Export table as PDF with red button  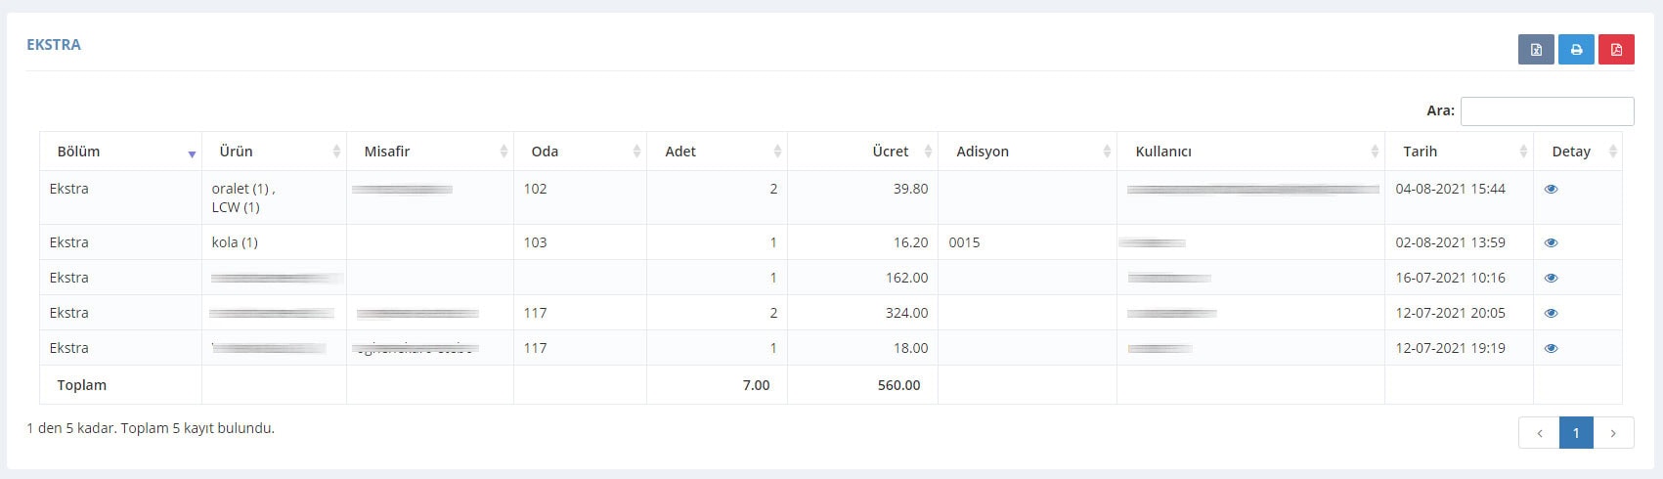click(1616, 50)
